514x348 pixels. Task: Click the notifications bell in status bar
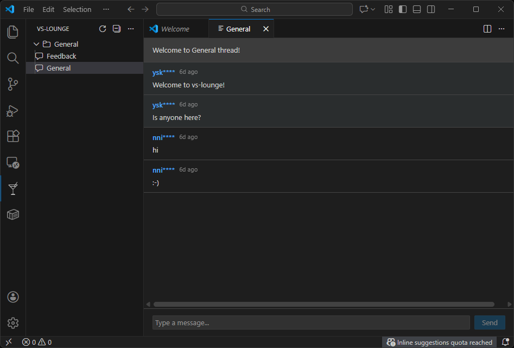506,342
